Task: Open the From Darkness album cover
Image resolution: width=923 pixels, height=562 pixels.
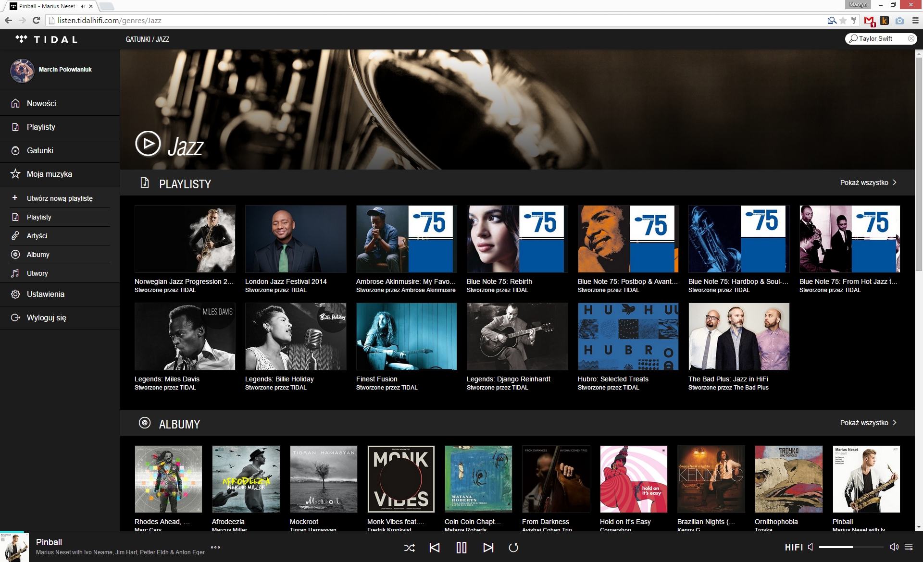Action: 556,479
